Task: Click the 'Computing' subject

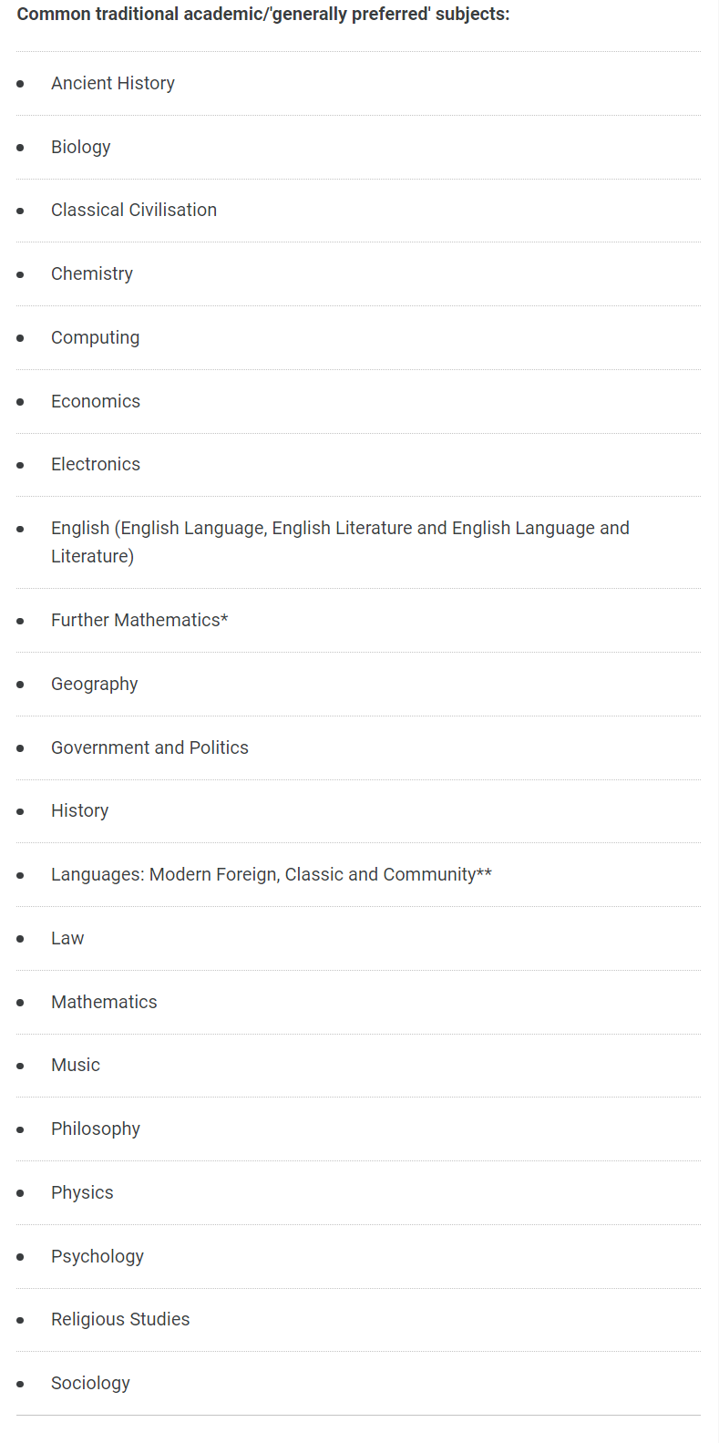Action: pyautogui.click(x=96, y=337)
